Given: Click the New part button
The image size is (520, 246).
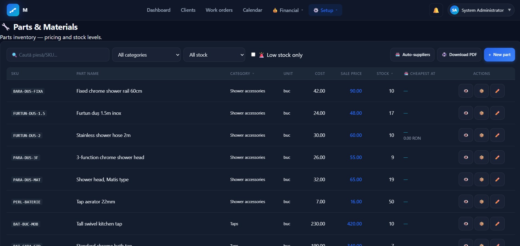Looking at the screenshot, I should click(499, 55).
